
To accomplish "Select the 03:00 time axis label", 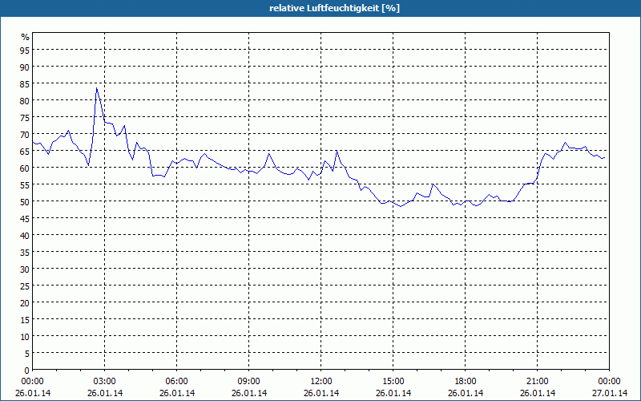I will pyautogui.click(x=105, y=381).
